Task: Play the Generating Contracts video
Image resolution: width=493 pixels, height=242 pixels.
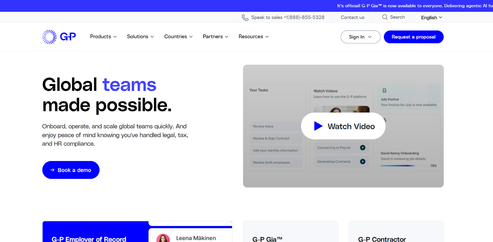Action: tap(363, 161)
